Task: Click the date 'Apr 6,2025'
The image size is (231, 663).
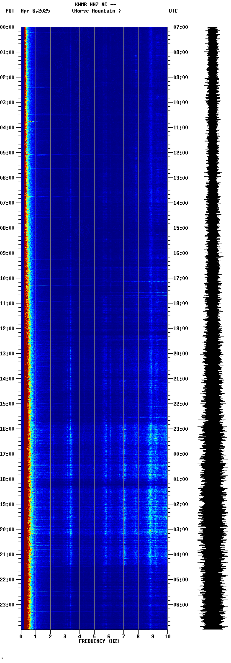Action: (35, 11)
